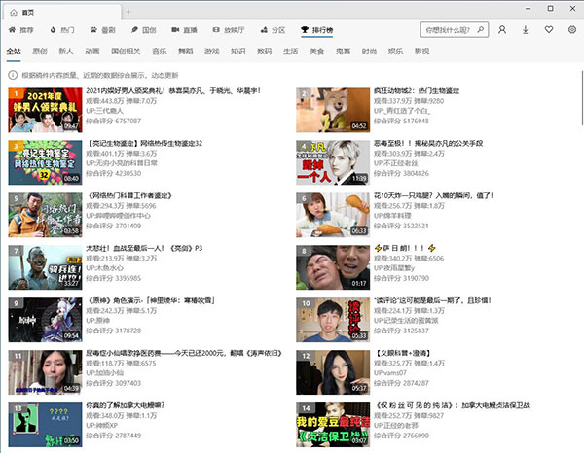584x453 pixels.
Task: Go to 推荐 home section
Action: (20, 31)
